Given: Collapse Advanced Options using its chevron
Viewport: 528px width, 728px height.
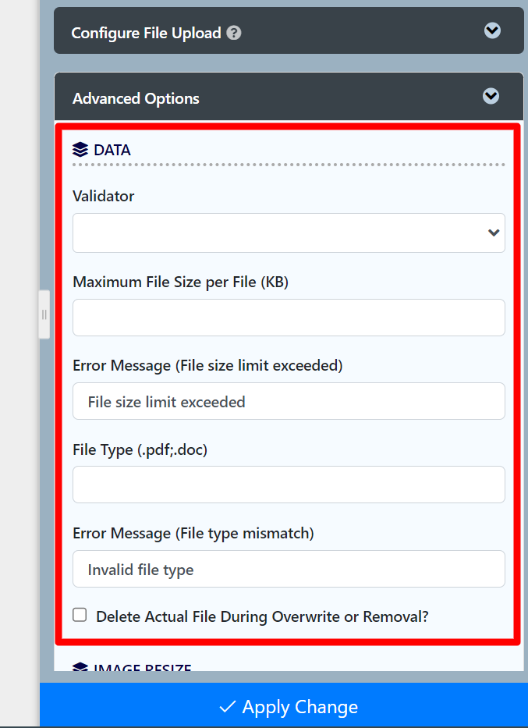Looking at the screenshot, I should click(x=491, y=96).
